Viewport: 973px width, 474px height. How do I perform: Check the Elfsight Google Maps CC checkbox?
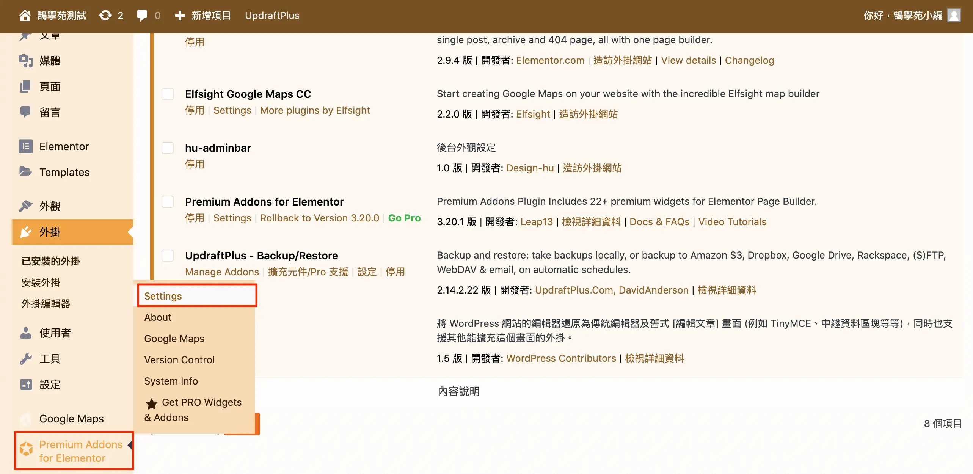click(x=168, y=94)
